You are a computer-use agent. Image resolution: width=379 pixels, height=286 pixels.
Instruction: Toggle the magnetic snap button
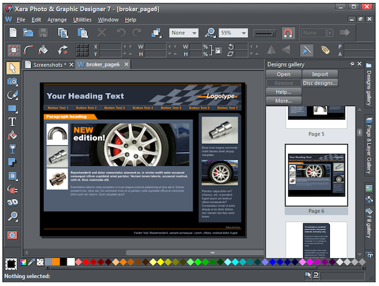[288, 33]
